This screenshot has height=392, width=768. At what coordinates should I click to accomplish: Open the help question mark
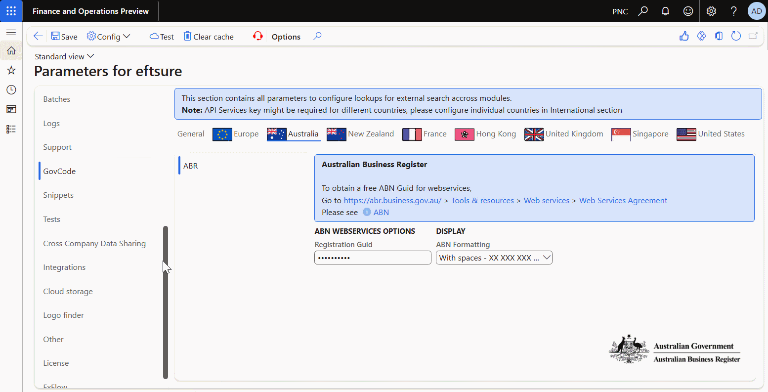coord(734,11)
